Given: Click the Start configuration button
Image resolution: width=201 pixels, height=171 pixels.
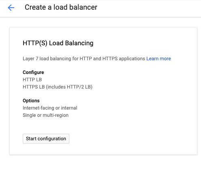Looking at the screenshot, I should (46, 139).
